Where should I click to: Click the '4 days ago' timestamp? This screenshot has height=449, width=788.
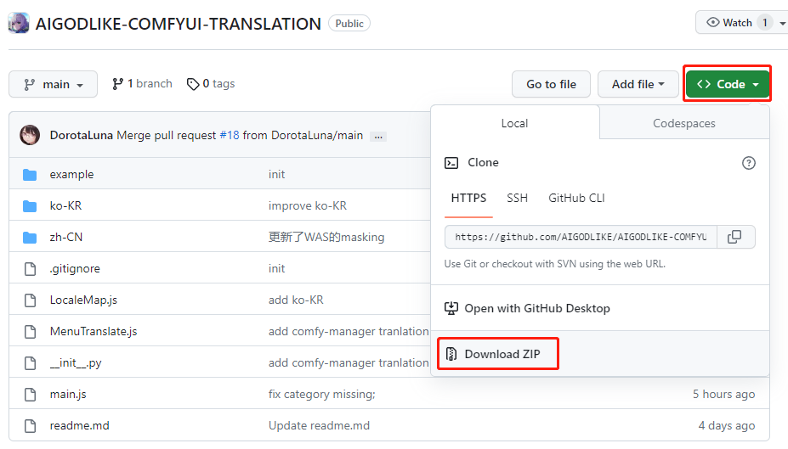coord(726,426)
